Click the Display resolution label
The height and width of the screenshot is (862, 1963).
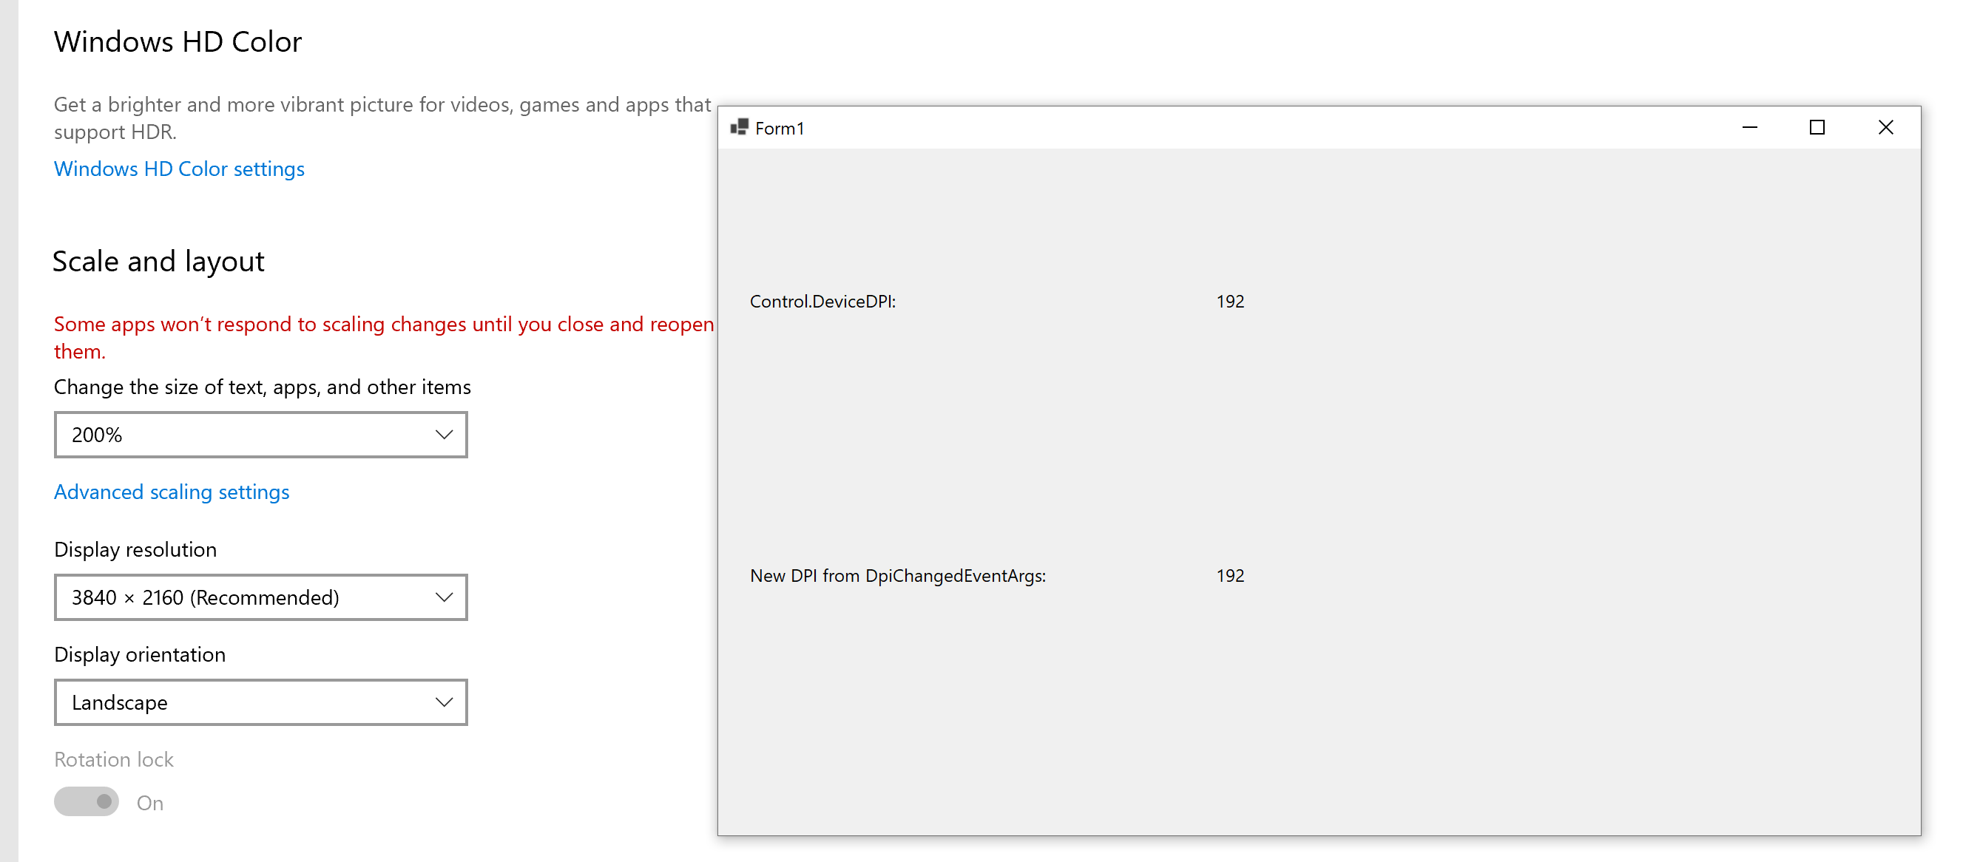point(135,550)
